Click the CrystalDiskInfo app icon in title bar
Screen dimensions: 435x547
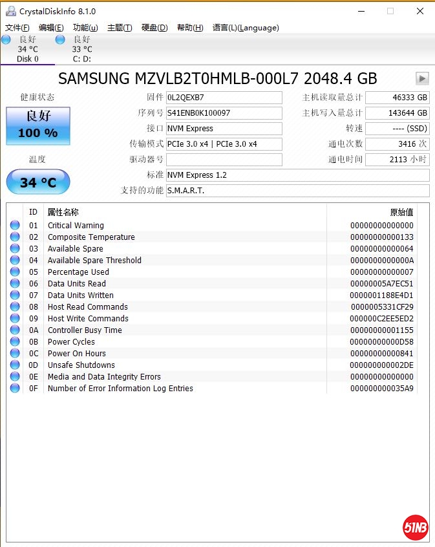[x=10, y=11]
